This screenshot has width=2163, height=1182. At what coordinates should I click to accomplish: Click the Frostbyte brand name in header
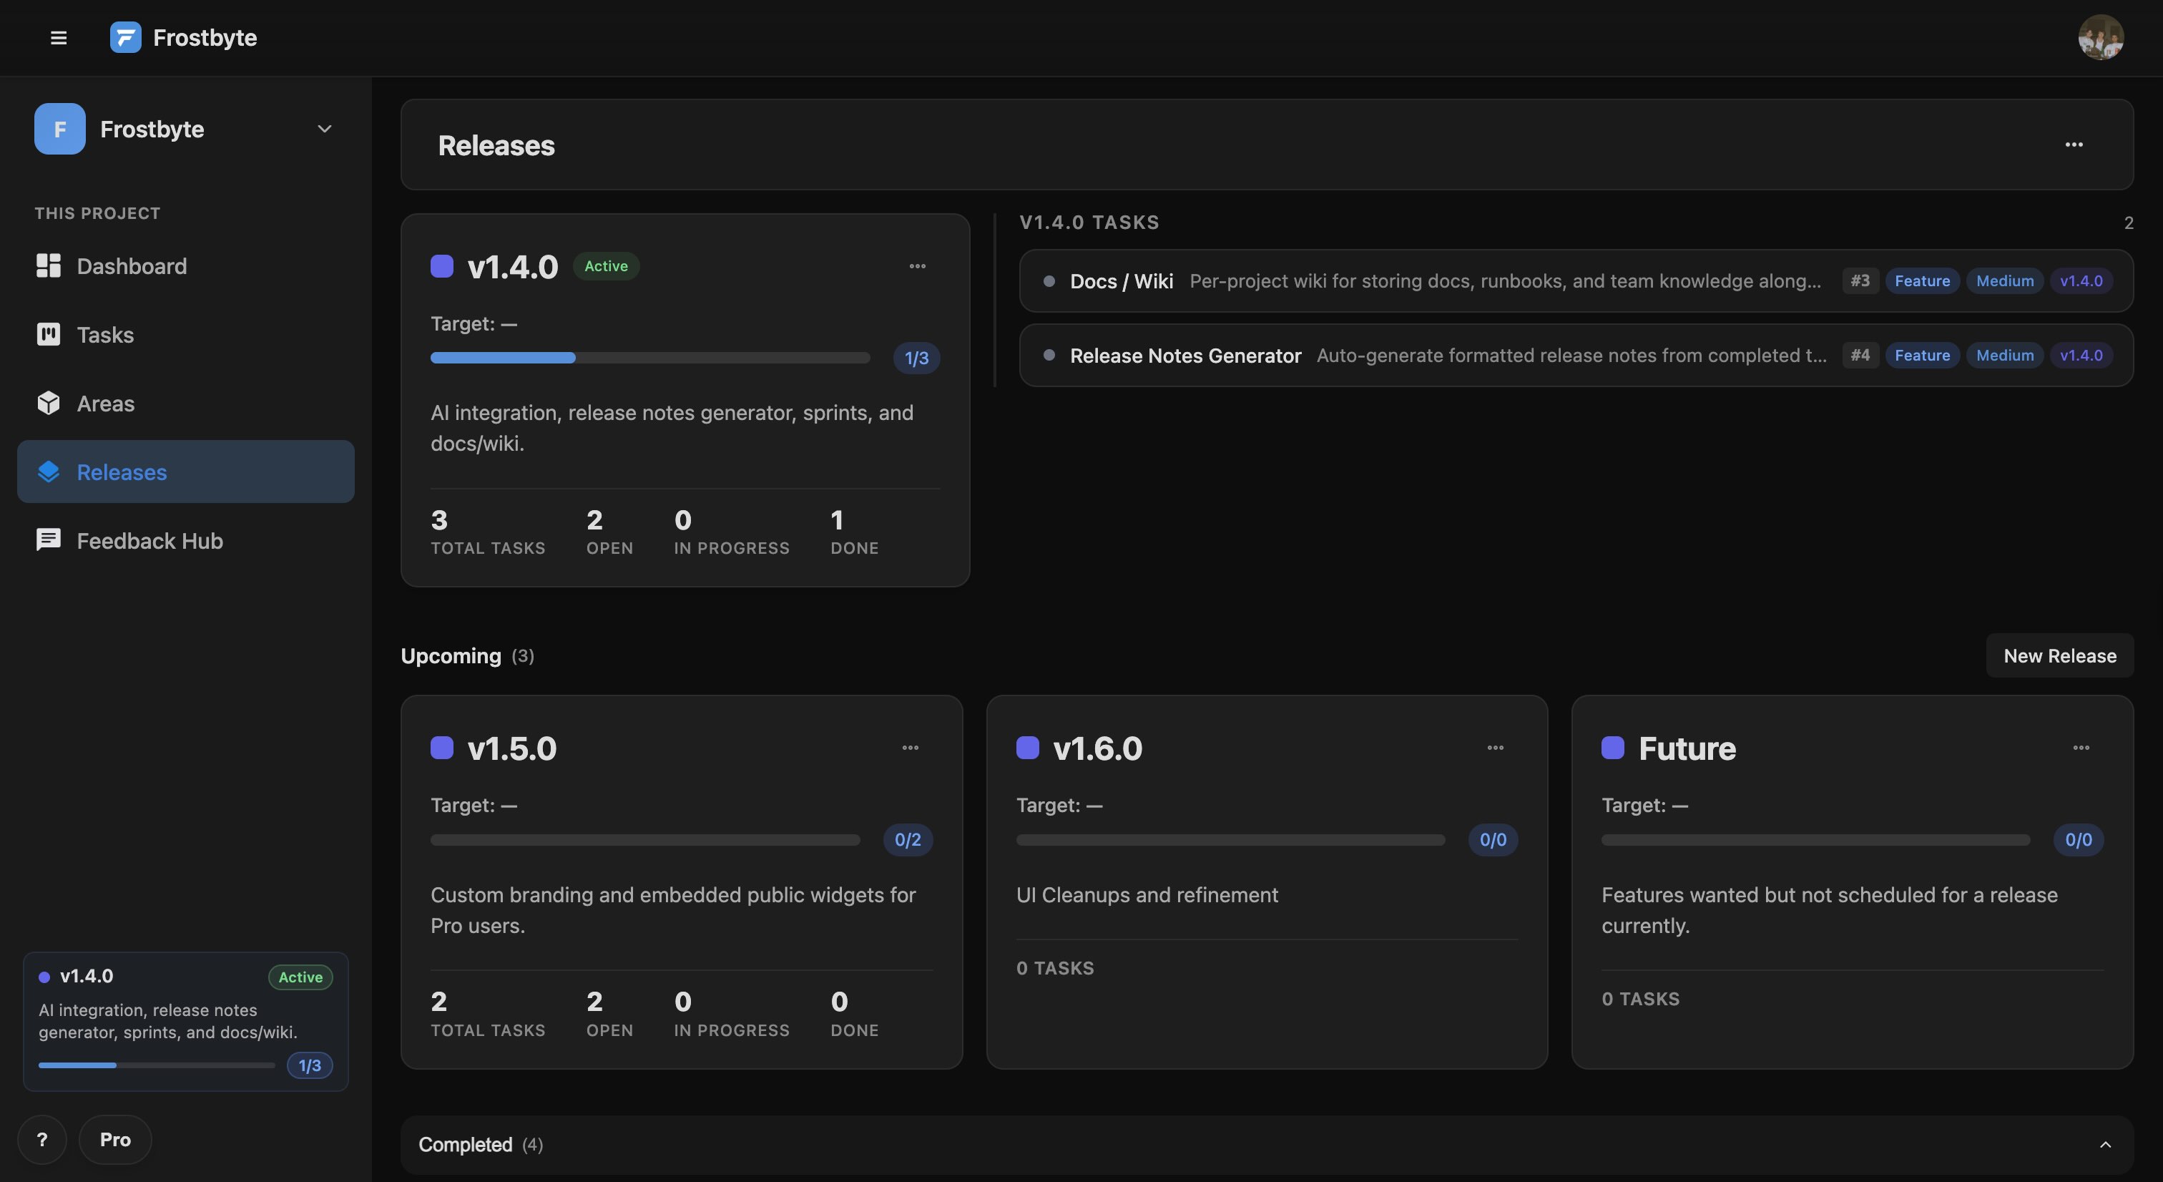tap(205, 38)
